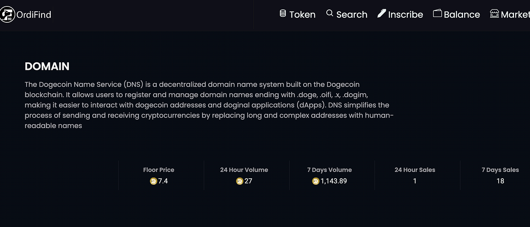Click the pencil icon beside Inscribe
This screenshot has width=530, height=227.
click(382, 14)
